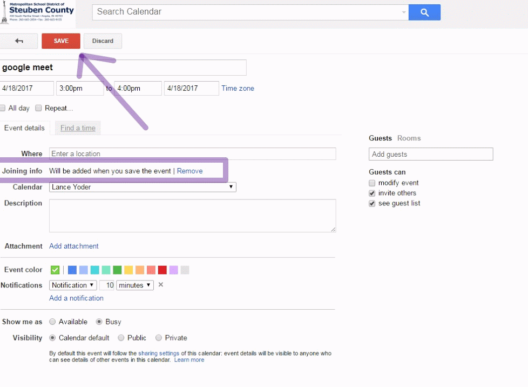Click the Description text area
528x387 pixels.
(x=192, y=216)
